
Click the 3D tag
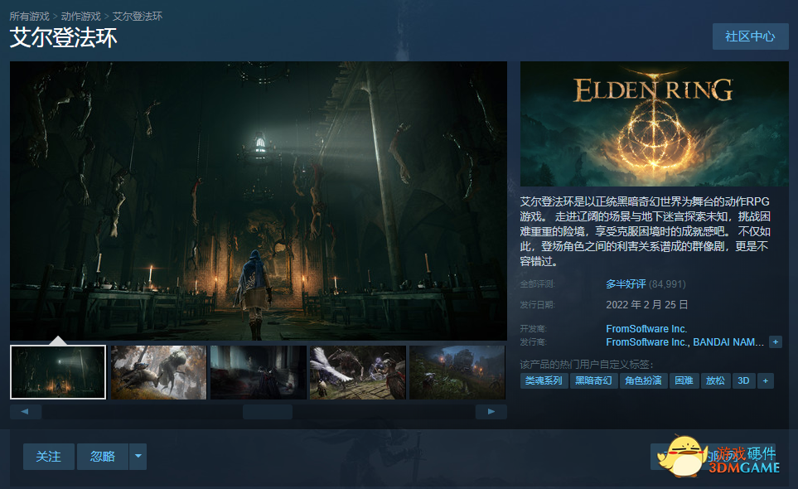pos(743,380)
